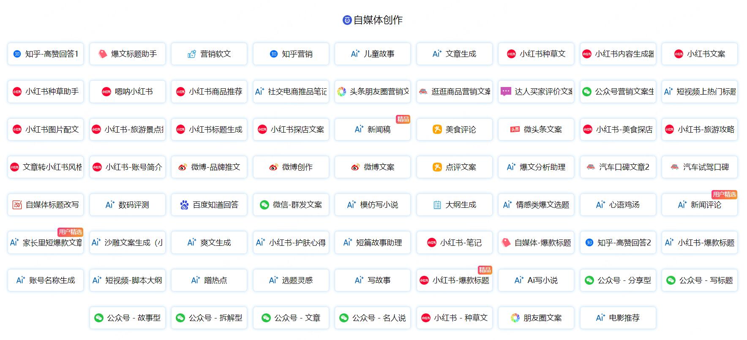The image size is (747, 340).
Task: Open the 小红书-账号简介 card
Action: pyautogui.click(x=127, y=167)
